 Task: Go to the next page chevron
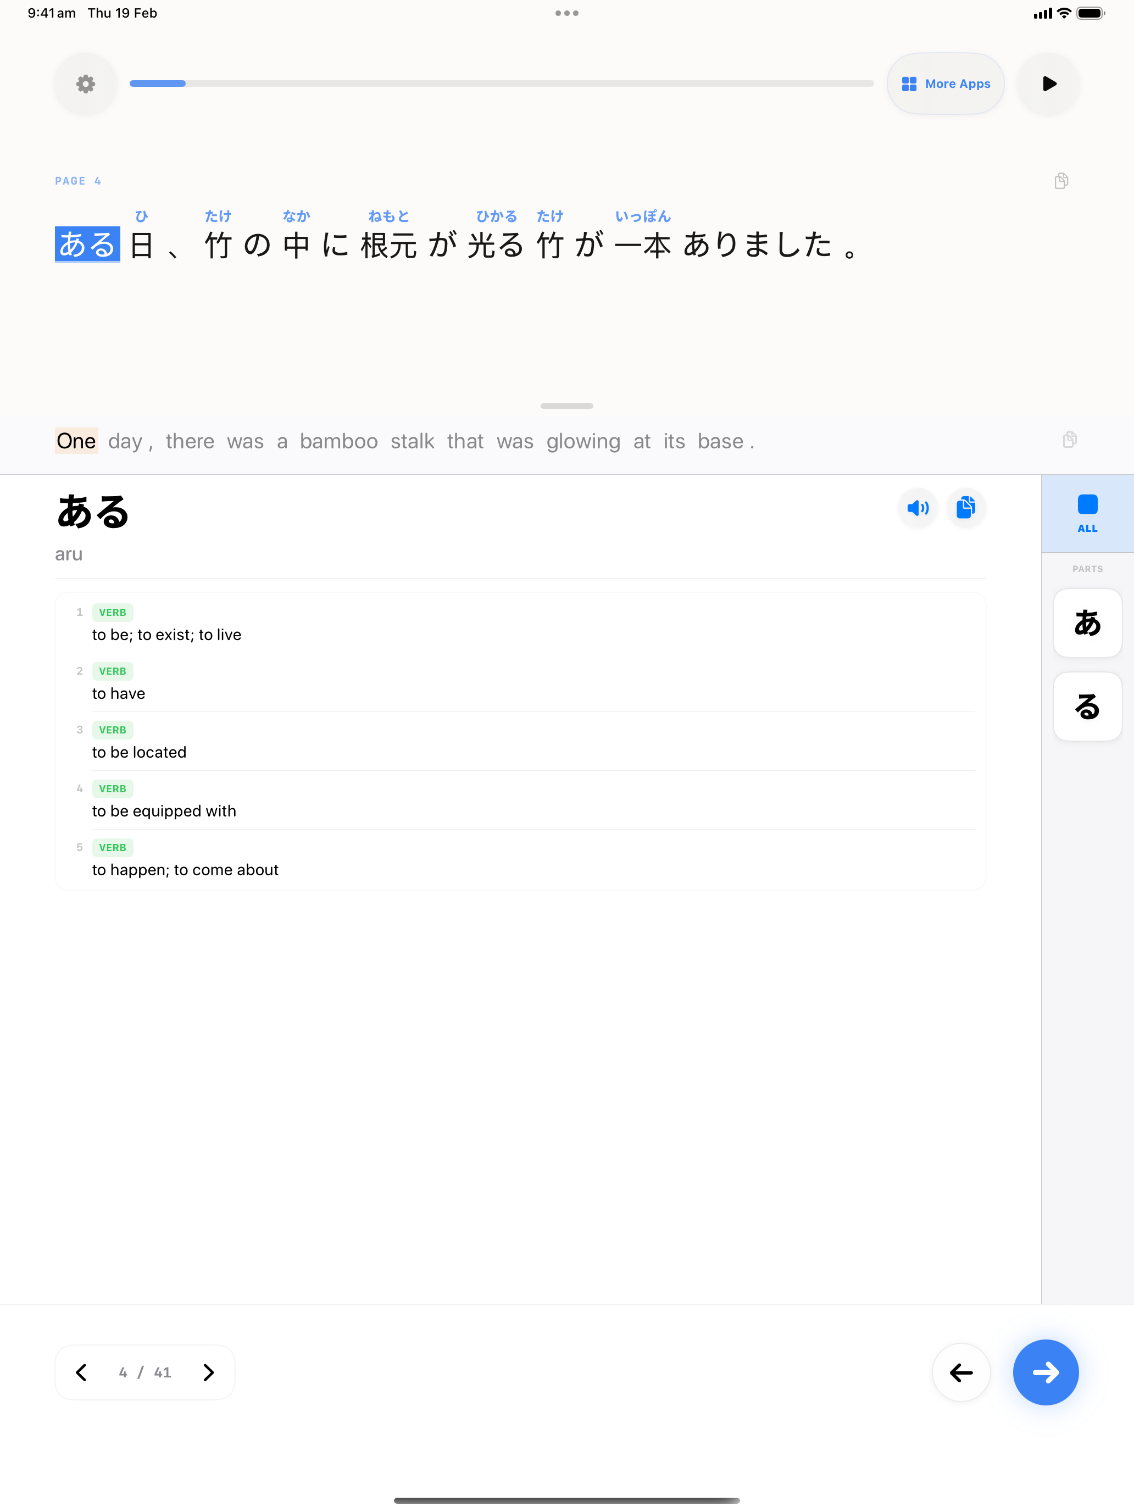[x=208, y=1372]
